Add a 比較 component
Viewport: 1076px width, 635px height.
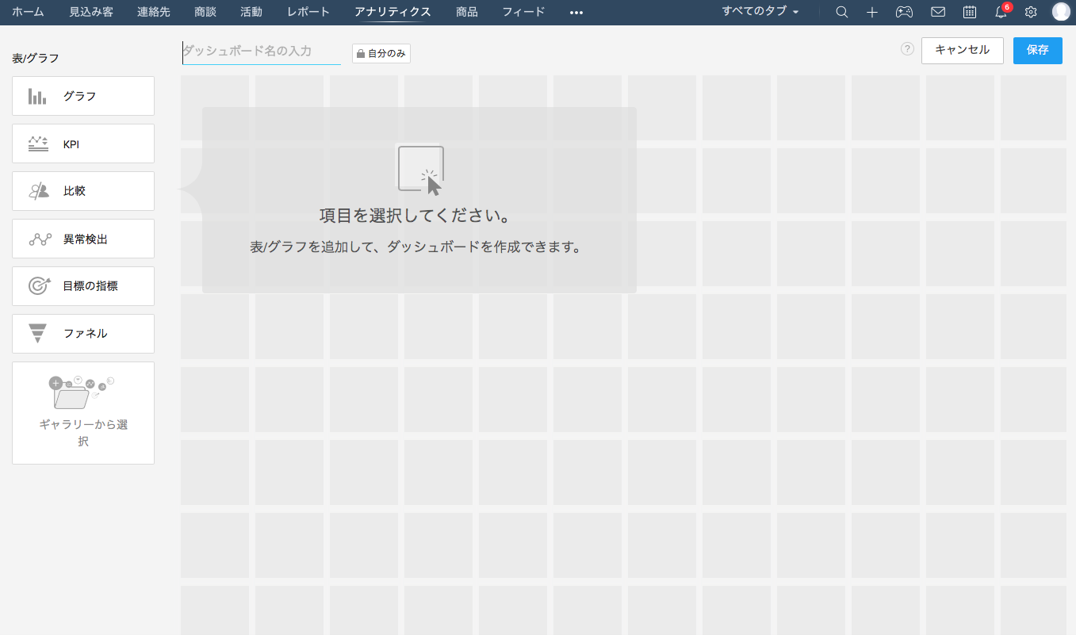click(x=83, y=191)
